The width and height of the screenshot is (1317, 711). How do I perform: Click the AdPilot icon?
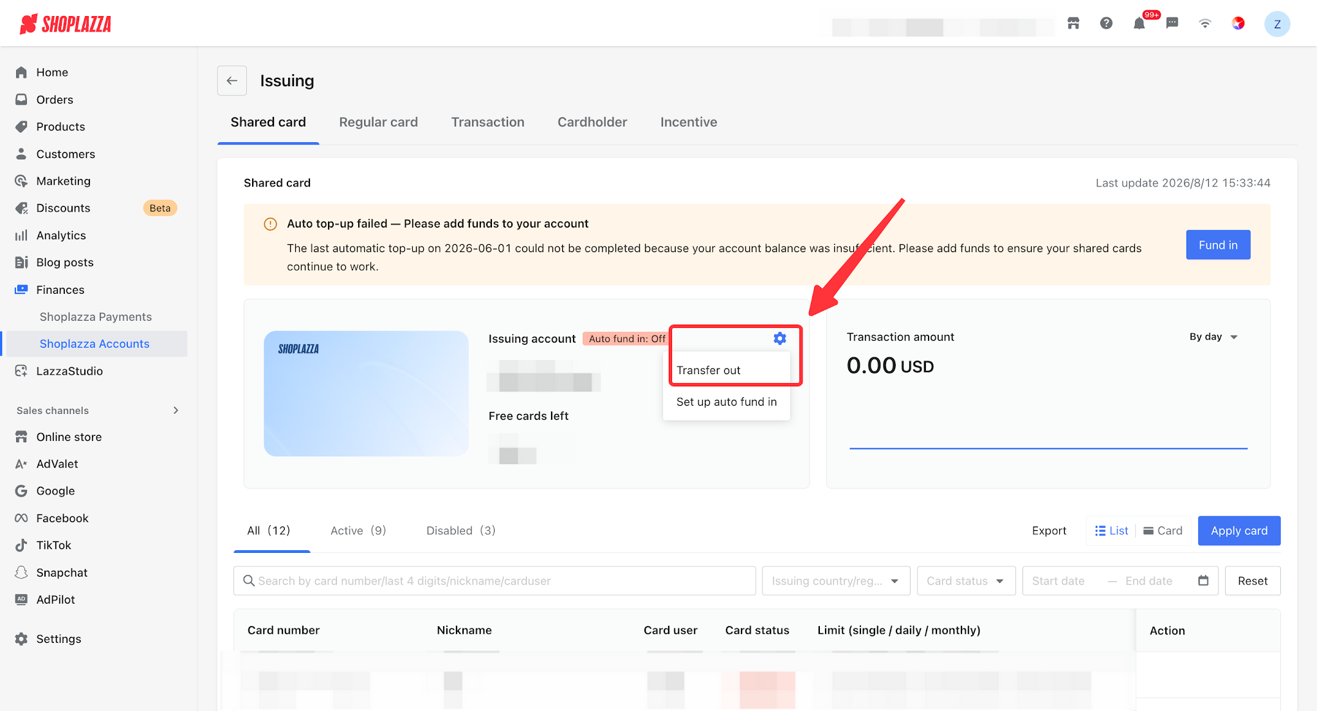(21, 599)
